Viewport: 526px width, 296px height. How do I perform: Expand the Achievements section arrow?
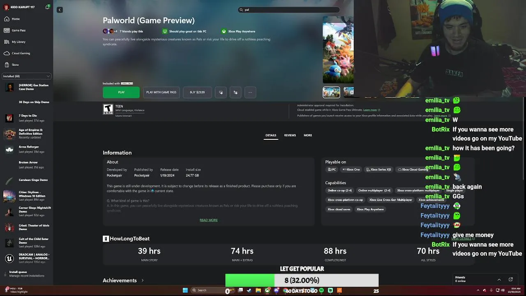tap(143, 280)
